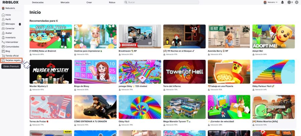The width and height of the screenshot is (301, 136).
Task: Focus the Buscar search field
Action: (162, 2)
